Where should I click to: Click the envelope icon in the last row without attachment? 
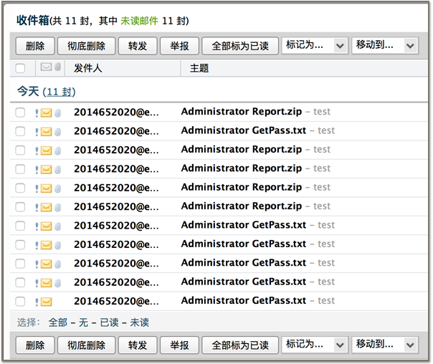click(x=46, y=302)
